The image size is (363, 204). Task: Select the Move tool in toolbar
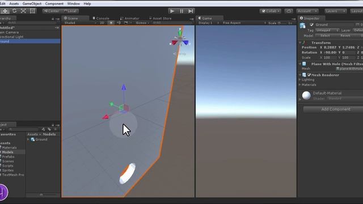(5, 11)
